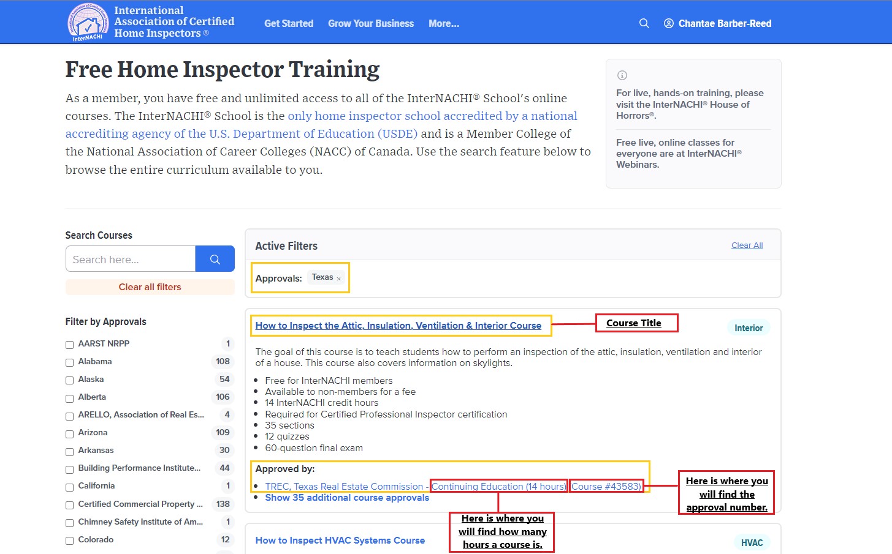Open the Grow Your Business menu

pos(371,23)
